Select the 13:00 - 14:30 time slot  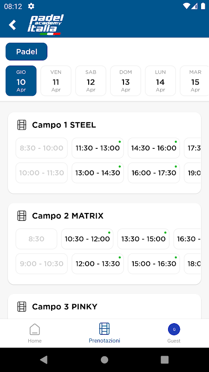(98, 173)
